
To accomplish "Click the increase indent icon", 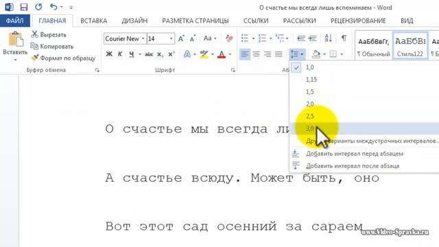I will (313, 38).
